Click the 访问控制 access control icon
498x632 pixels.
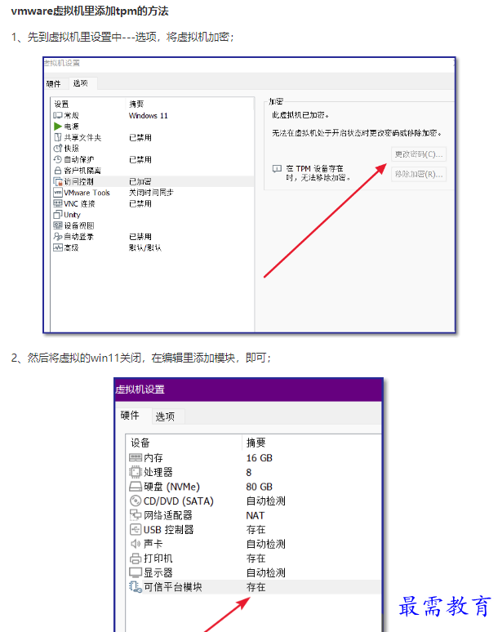point(58,181)
